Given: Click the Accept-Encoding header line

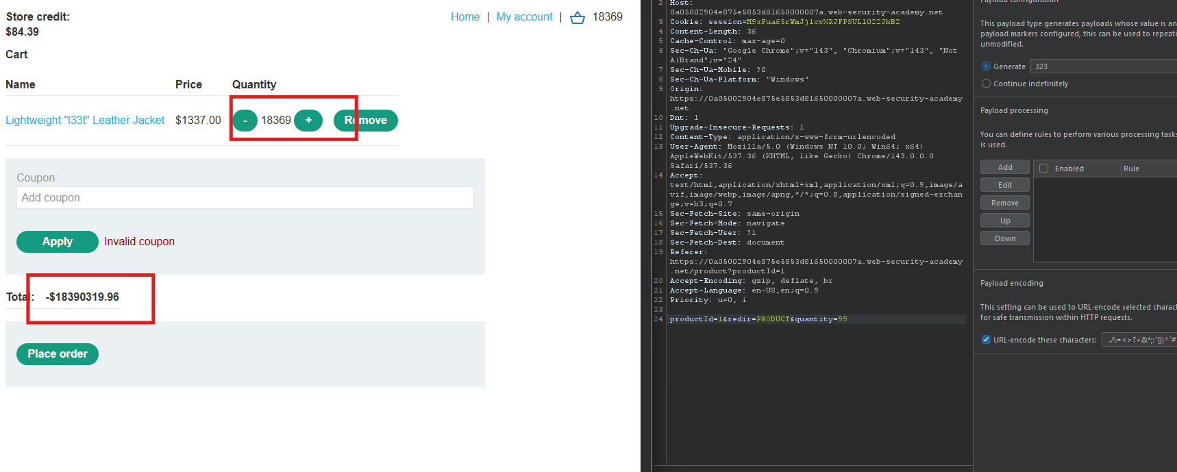Looking at the screenshot, I should point(752,281).
